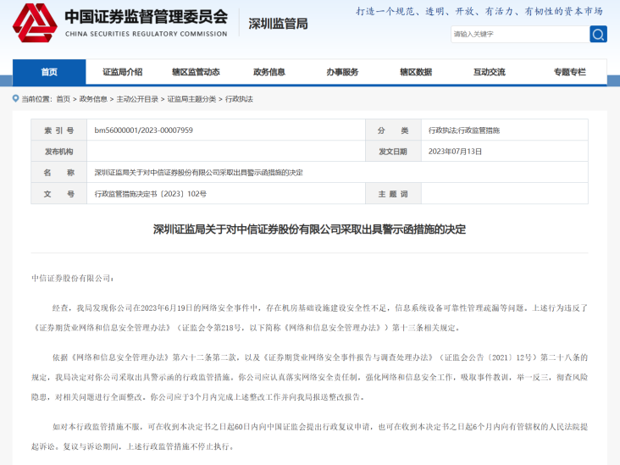Click the 发文日期 label cell

click(x=393, y=152)
